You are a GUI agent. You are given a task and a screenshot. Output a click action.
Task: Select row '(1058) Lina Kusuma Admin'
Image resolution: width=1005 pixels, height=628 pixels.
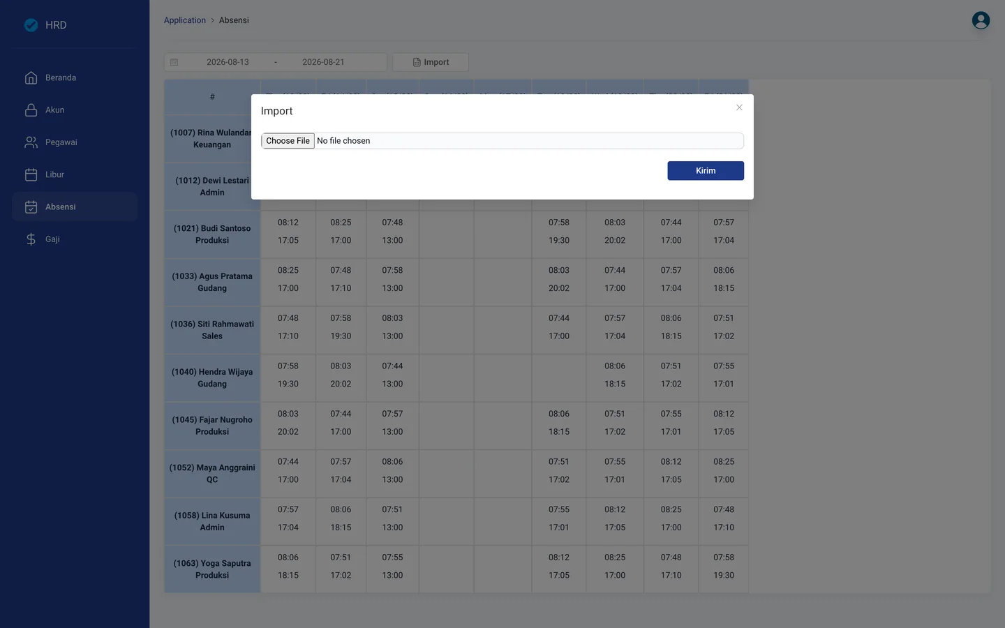pyautogui.click(x=212, y=522)
